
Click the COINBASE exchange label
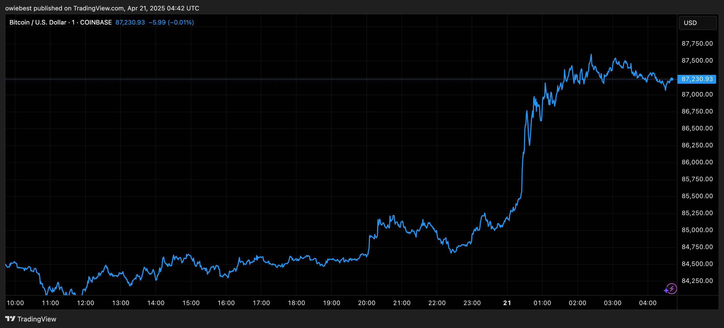pyautogui.click(x=96, y=22)
